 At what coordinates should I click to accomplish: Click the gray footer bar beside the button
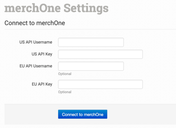coord(141,114)
